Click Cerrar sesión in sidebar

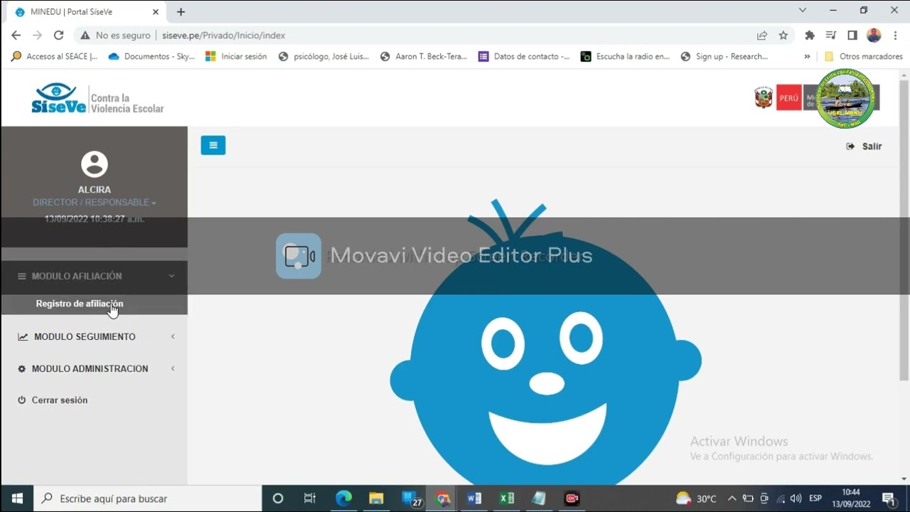point(60,400)
